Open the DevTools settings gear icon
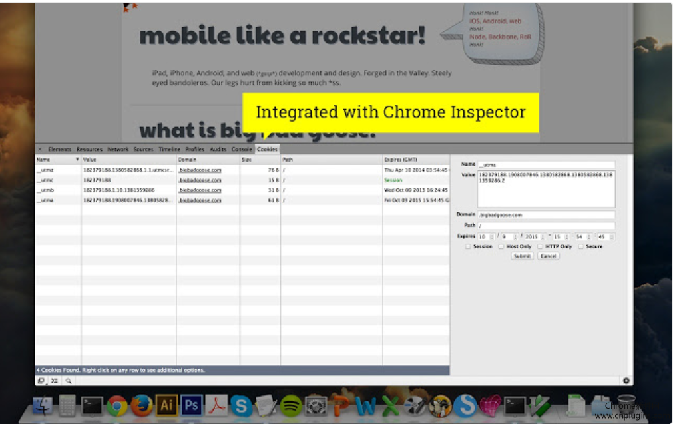Screen dimensions: 673x424 point(626,381)
